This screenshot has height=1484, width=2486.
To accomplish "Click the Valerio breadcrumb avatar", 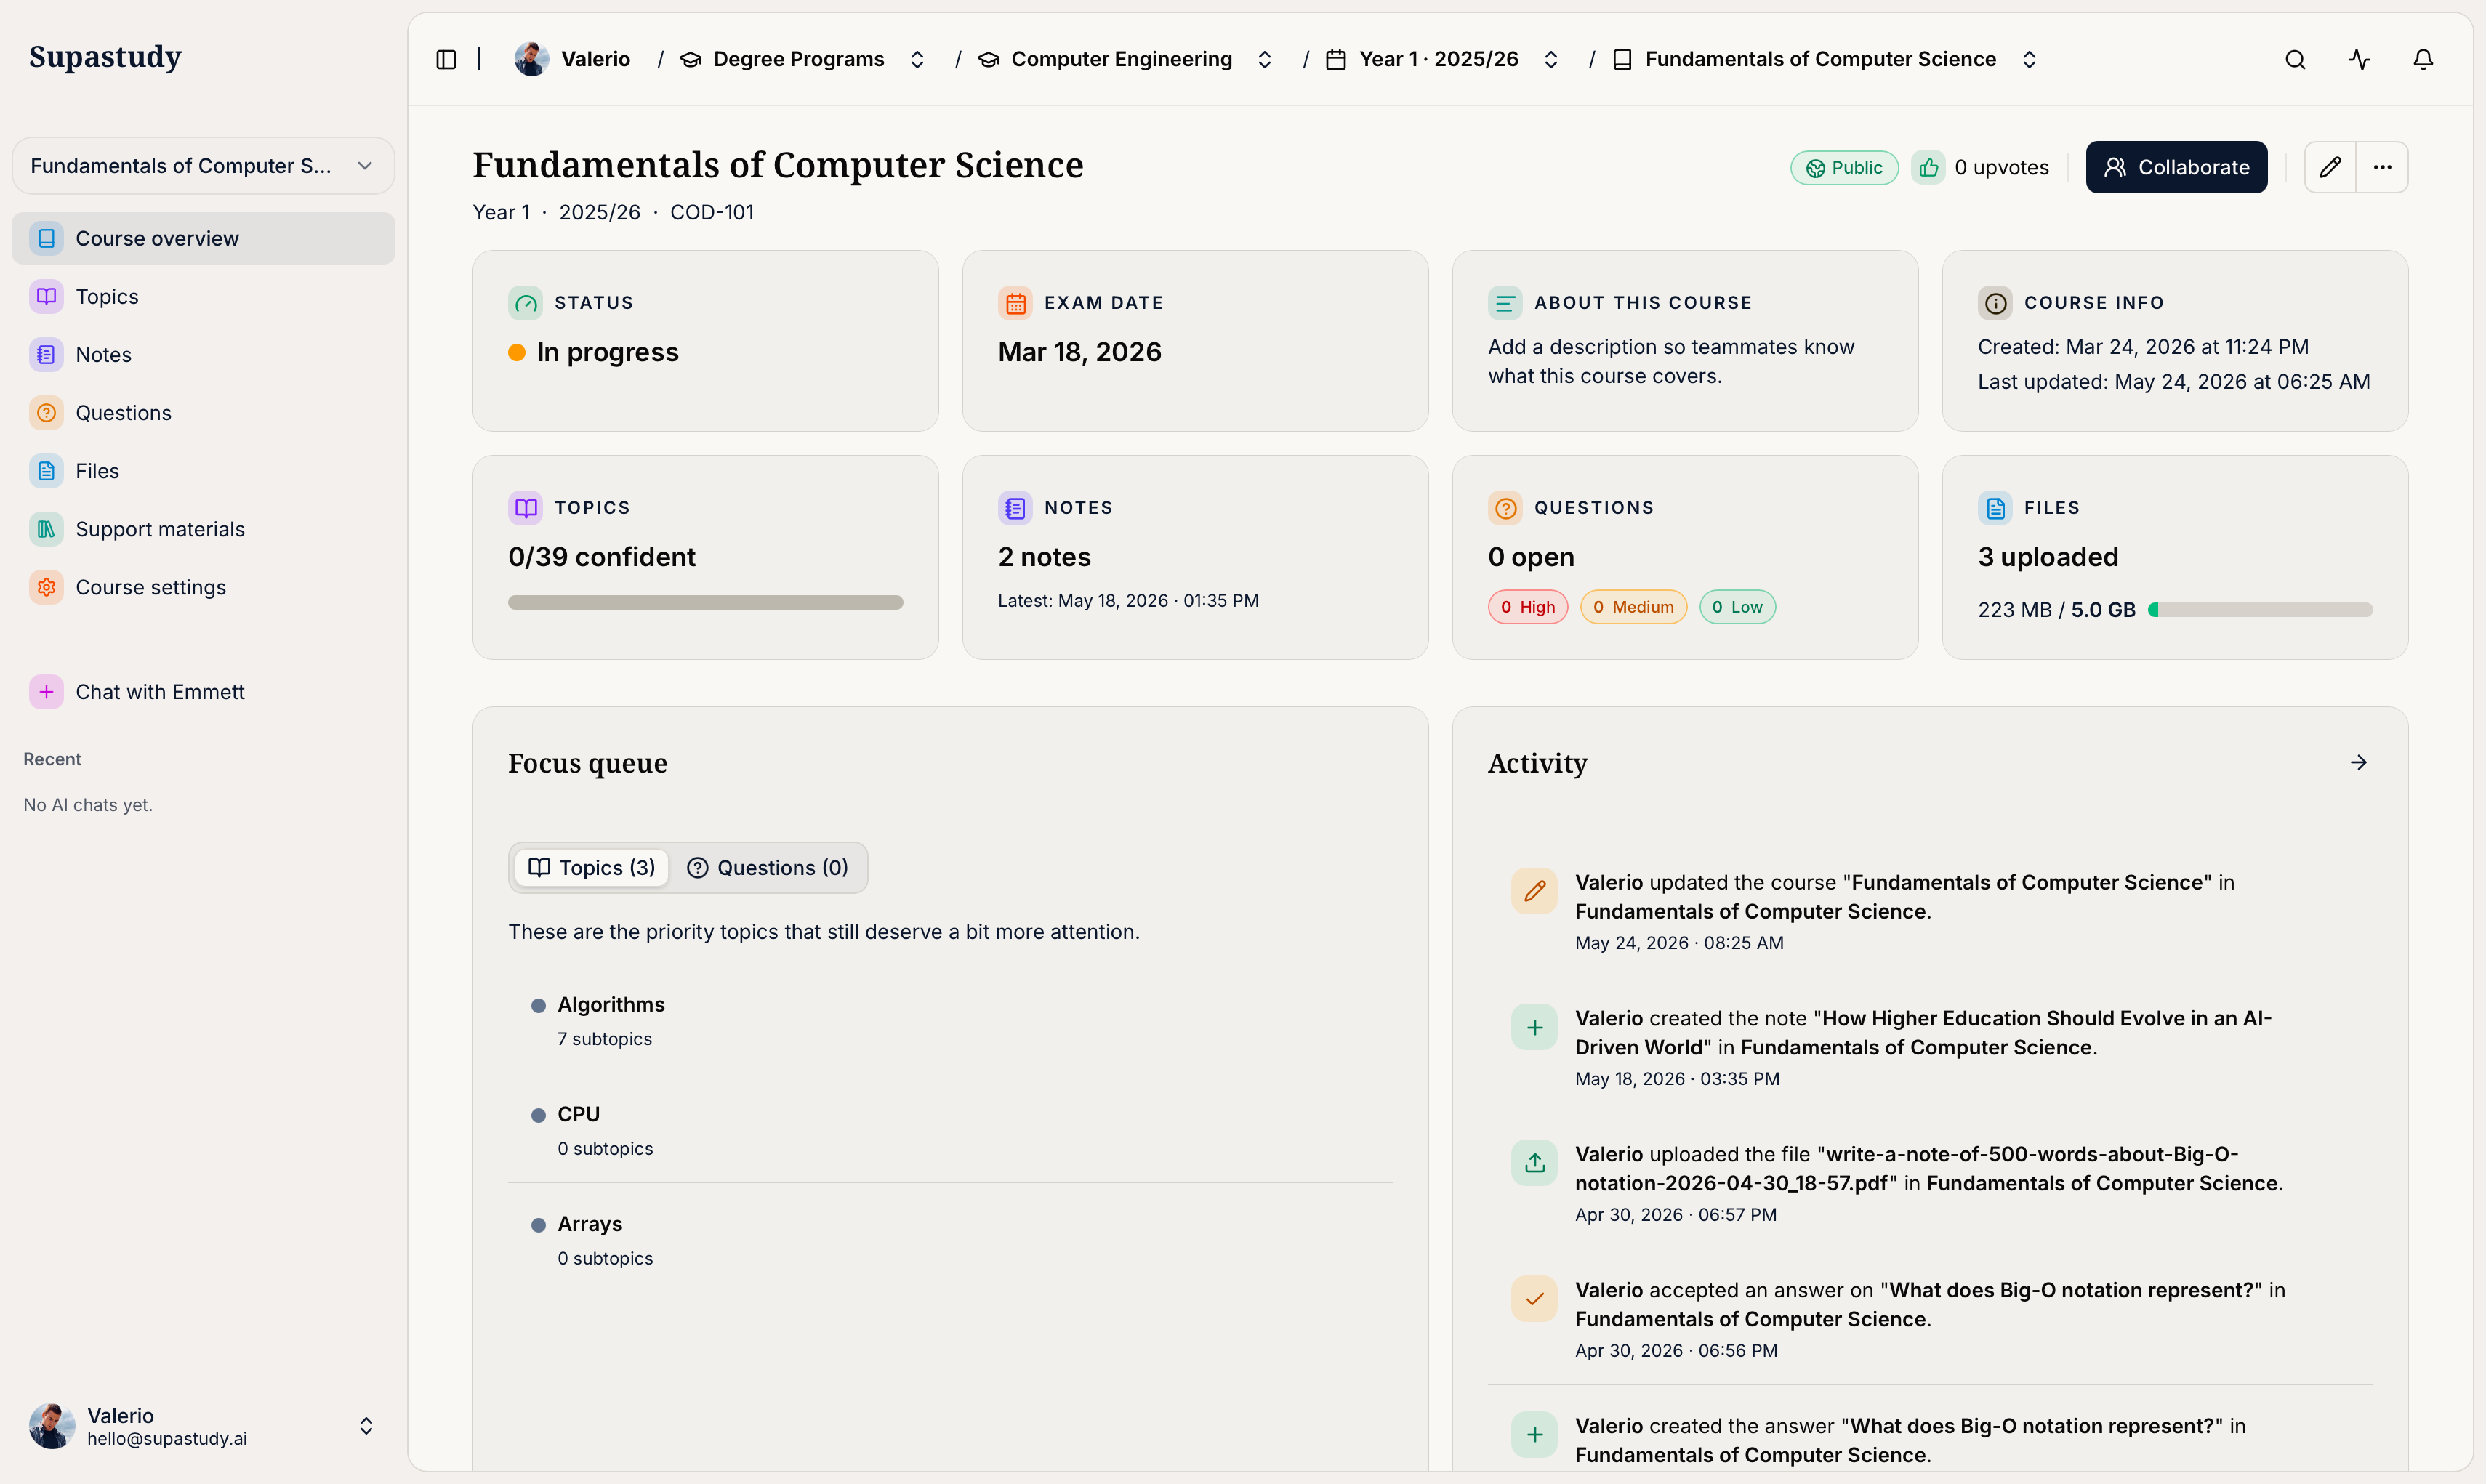I will [x=531, y=59].
